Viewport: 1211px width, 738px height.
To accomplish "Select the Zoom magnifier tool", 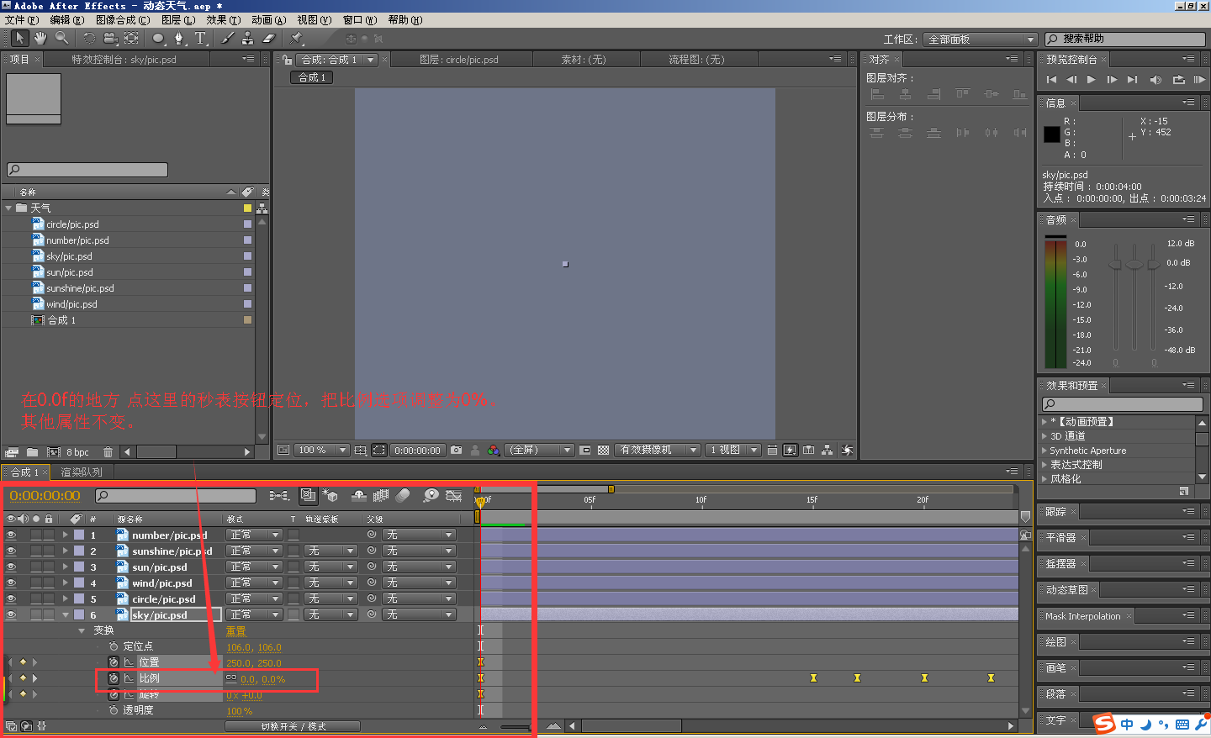I will coord(61,38).
